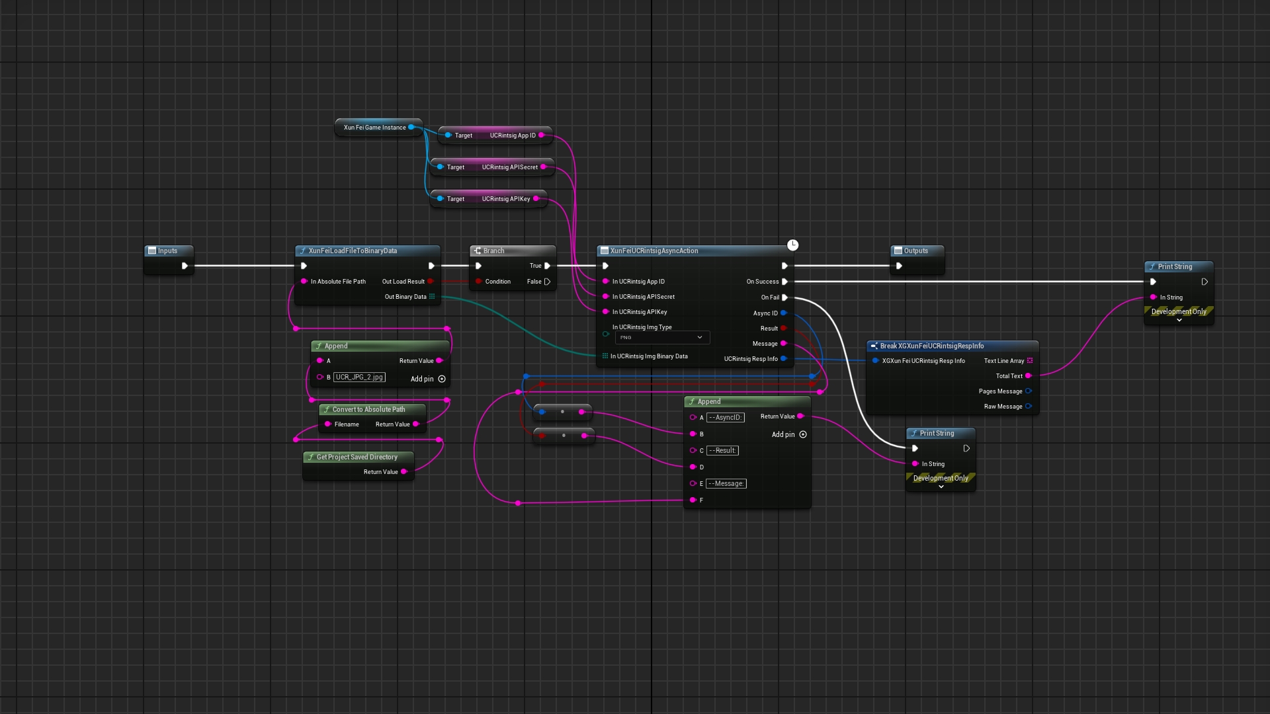The width and height of the screenshot is (1270, 714).
Task: Click the Branch node's icon in header
Action: [x=478, y=251]
